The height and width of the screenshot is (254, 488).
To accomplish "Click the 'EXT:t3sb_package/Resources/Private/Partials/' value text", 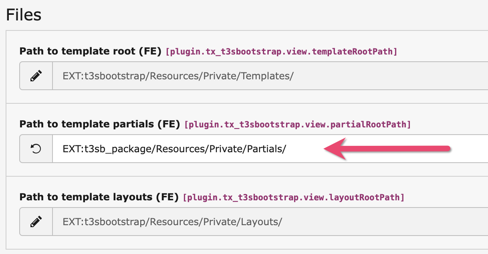I will click(174, 149).
